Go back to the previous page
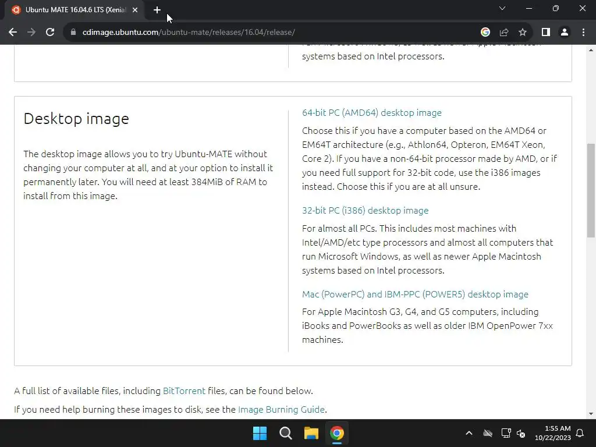This screenshot has height=447, width=596. (13, 33)
